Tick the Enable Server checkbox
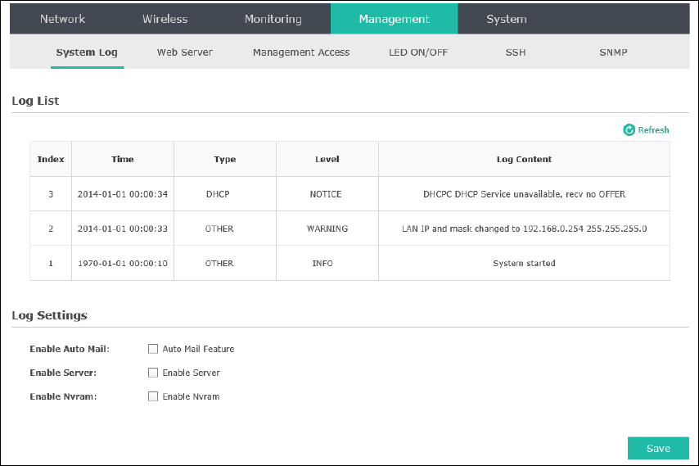 (x=153, y=373)
